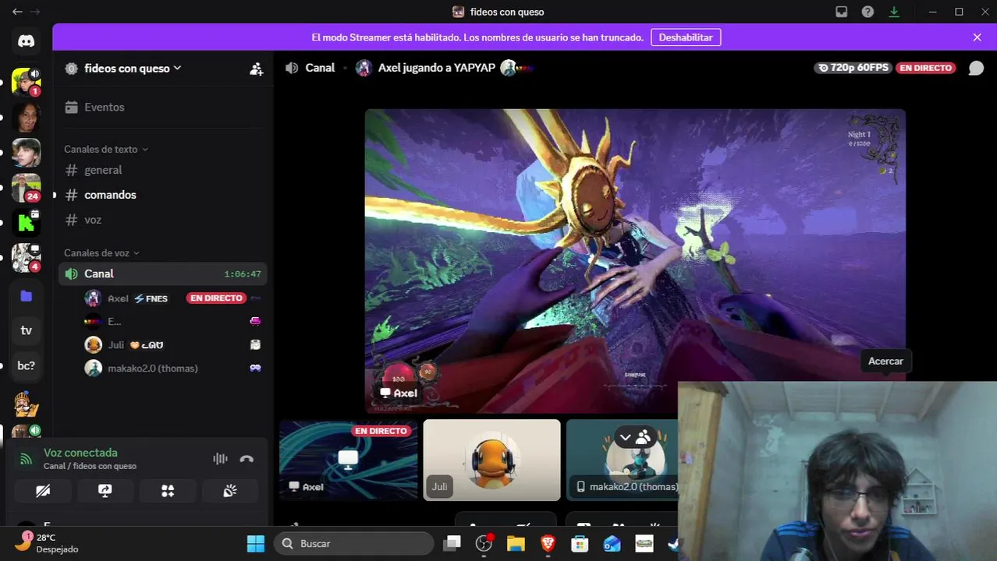Click the 1:06:47 call timer
The width and height of the screenshot is (997, 561).
243,274
